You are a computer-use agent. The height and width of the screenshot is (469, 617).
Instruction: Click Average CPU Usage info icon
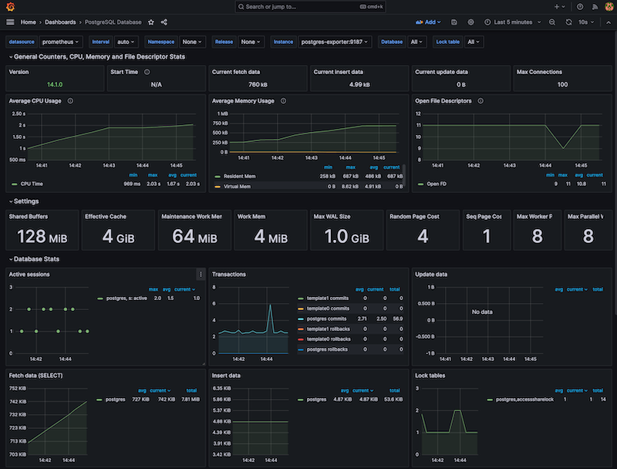pyautogui.click(x=70, y=101)
